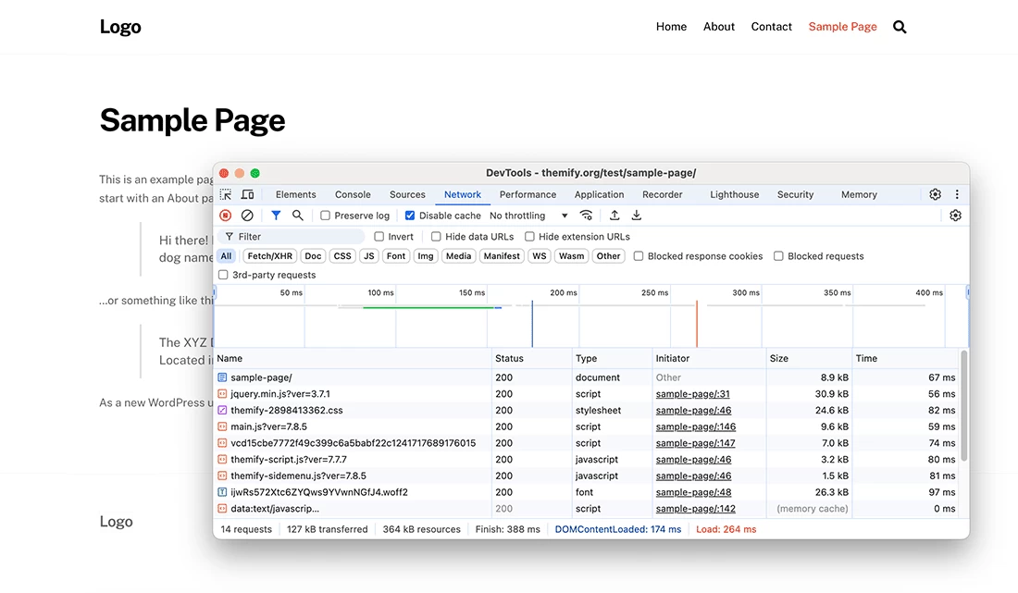This screenshot has height=593, width=1018.
Task: Click the stop recording network log button
Action: pos(226,216)
